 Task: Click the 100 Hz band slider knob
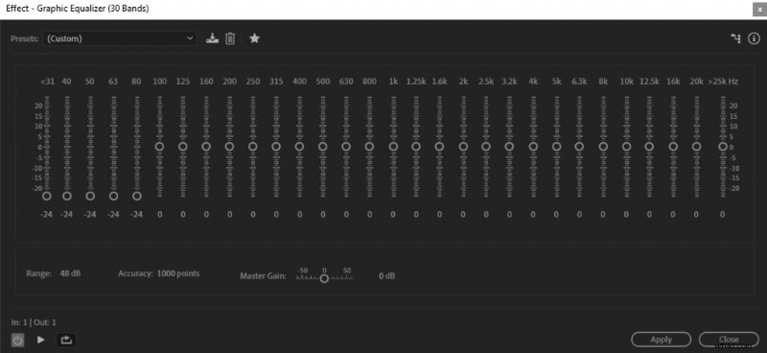(x=159, y=146)
